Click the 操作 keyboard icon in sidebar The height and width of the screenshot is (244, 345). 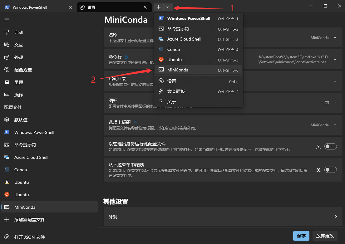point(7,95)
